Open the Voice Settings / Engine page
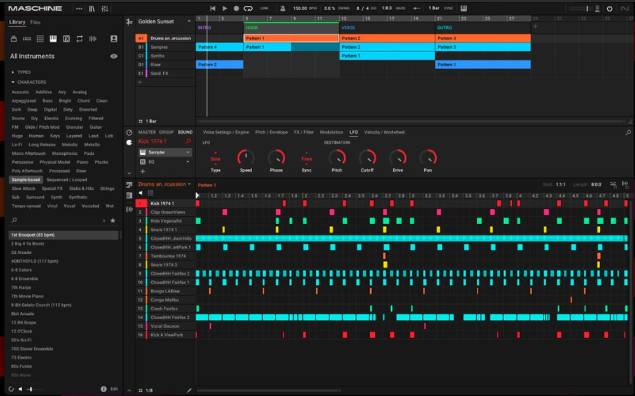635x396 pixels. [226, 133]
